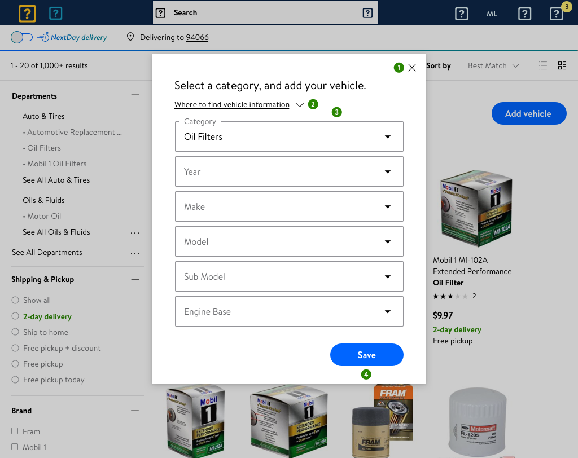
Task: Open Mobil 1 M1-102A Extended Performance title
Action: [472, 271]
